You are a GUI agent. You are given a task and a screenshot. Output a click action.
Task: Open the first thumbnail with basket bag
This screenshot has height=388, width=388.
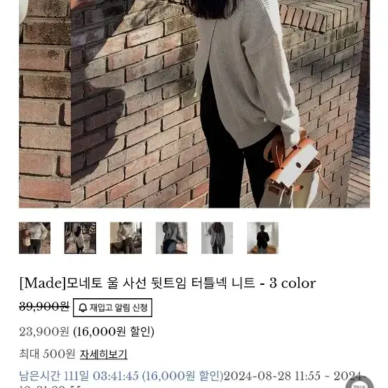click(34, 238)
